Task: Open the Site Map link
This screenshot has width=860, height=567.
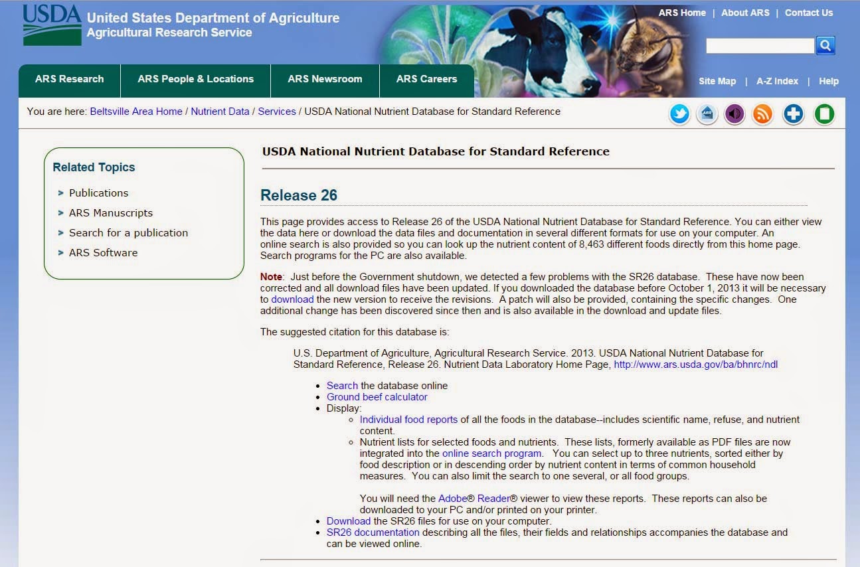Action: pyautogui.click(x=717, y=81)
